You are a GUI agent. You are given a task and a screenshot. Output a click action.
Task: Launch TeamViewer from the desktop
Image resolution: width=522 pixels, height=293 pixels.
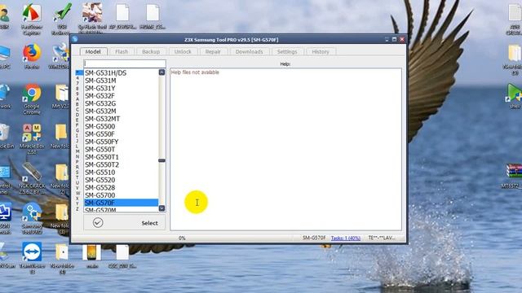(x=32, y=258)
